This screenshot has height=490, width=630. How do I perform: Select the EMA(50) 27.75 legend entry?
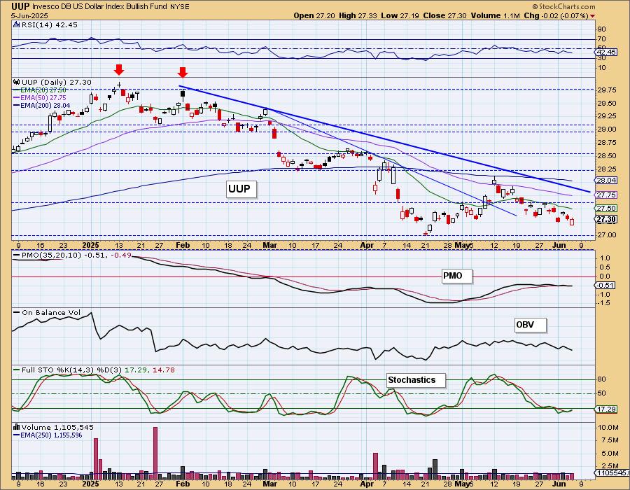coord(40,97)
